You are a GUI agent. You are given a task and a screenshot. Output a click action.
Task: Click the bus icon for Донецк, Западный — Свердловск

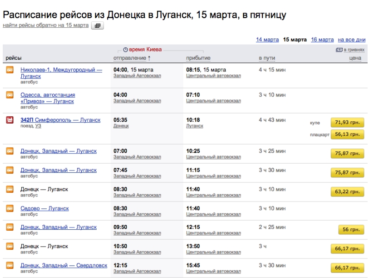pos(10,265)
